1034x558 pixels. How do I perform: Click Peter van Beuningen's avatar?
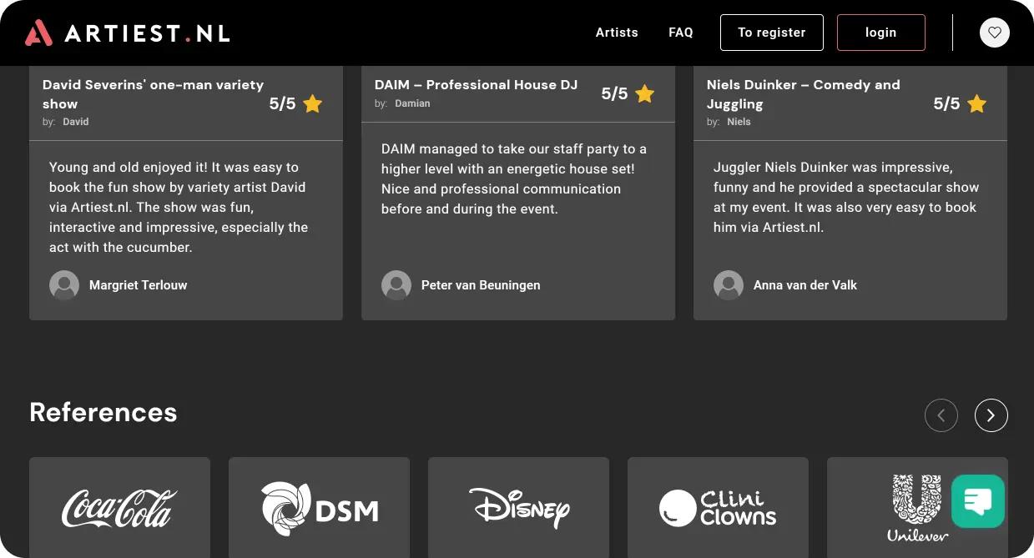point(396,285)
